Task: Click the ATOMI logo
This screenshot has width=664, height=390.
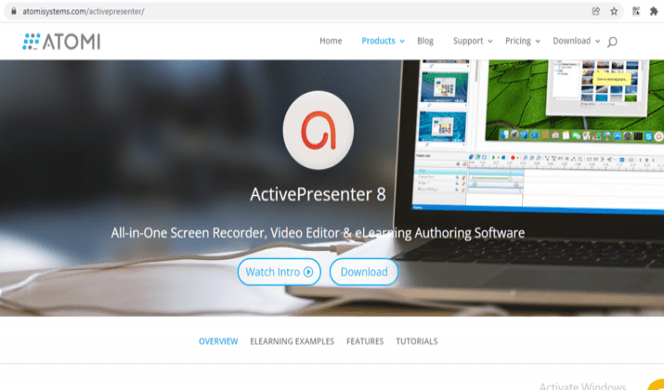Action: point(61,42)
